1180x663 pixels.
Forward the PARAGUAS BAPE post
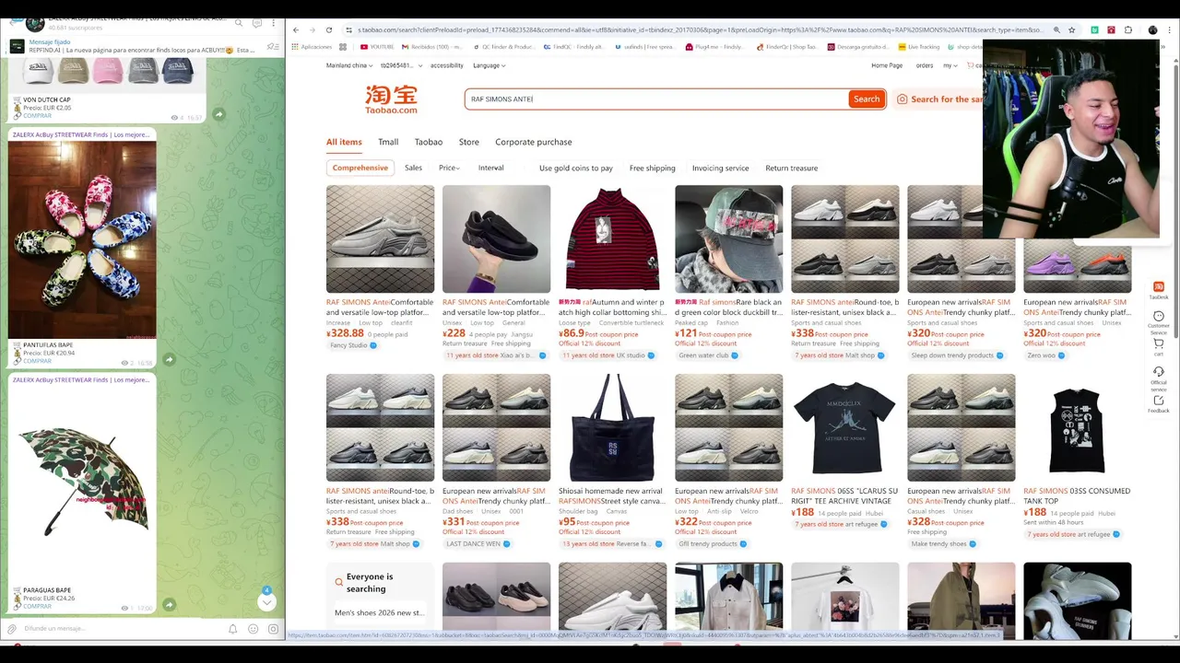[x=169, y=605]
